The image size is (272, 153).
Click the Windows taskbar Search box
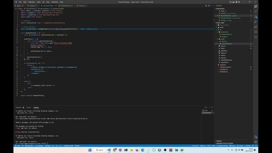pos(99,150)
